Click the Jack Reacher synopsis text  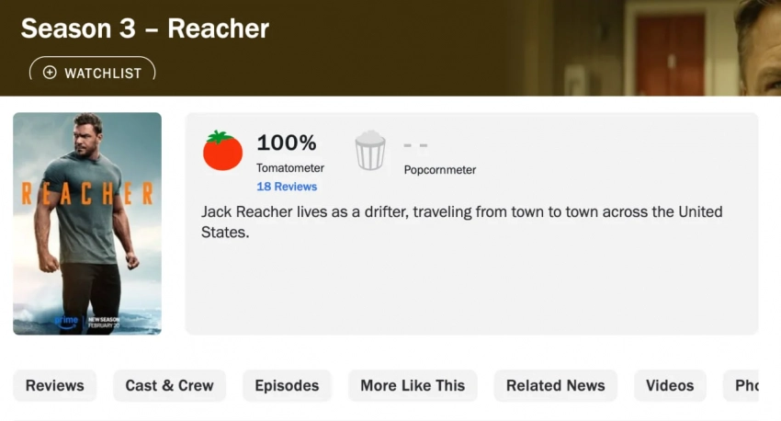461,222
